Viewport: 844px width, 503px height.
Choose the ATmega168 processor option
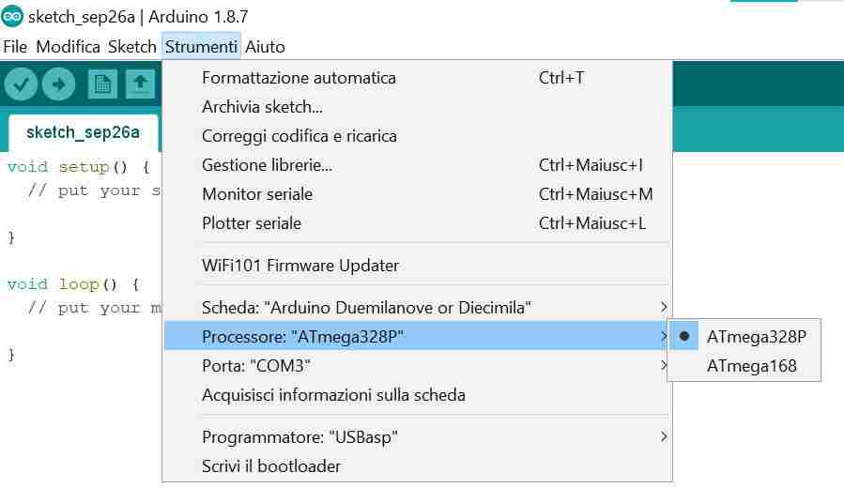point(751,366)
